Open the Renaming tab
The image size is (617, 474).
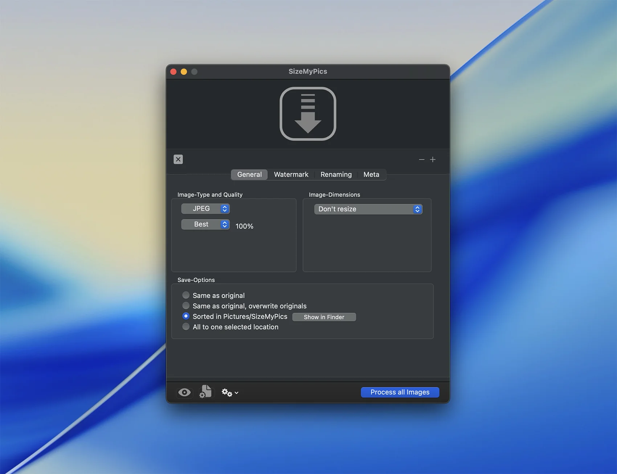point(336,174)
